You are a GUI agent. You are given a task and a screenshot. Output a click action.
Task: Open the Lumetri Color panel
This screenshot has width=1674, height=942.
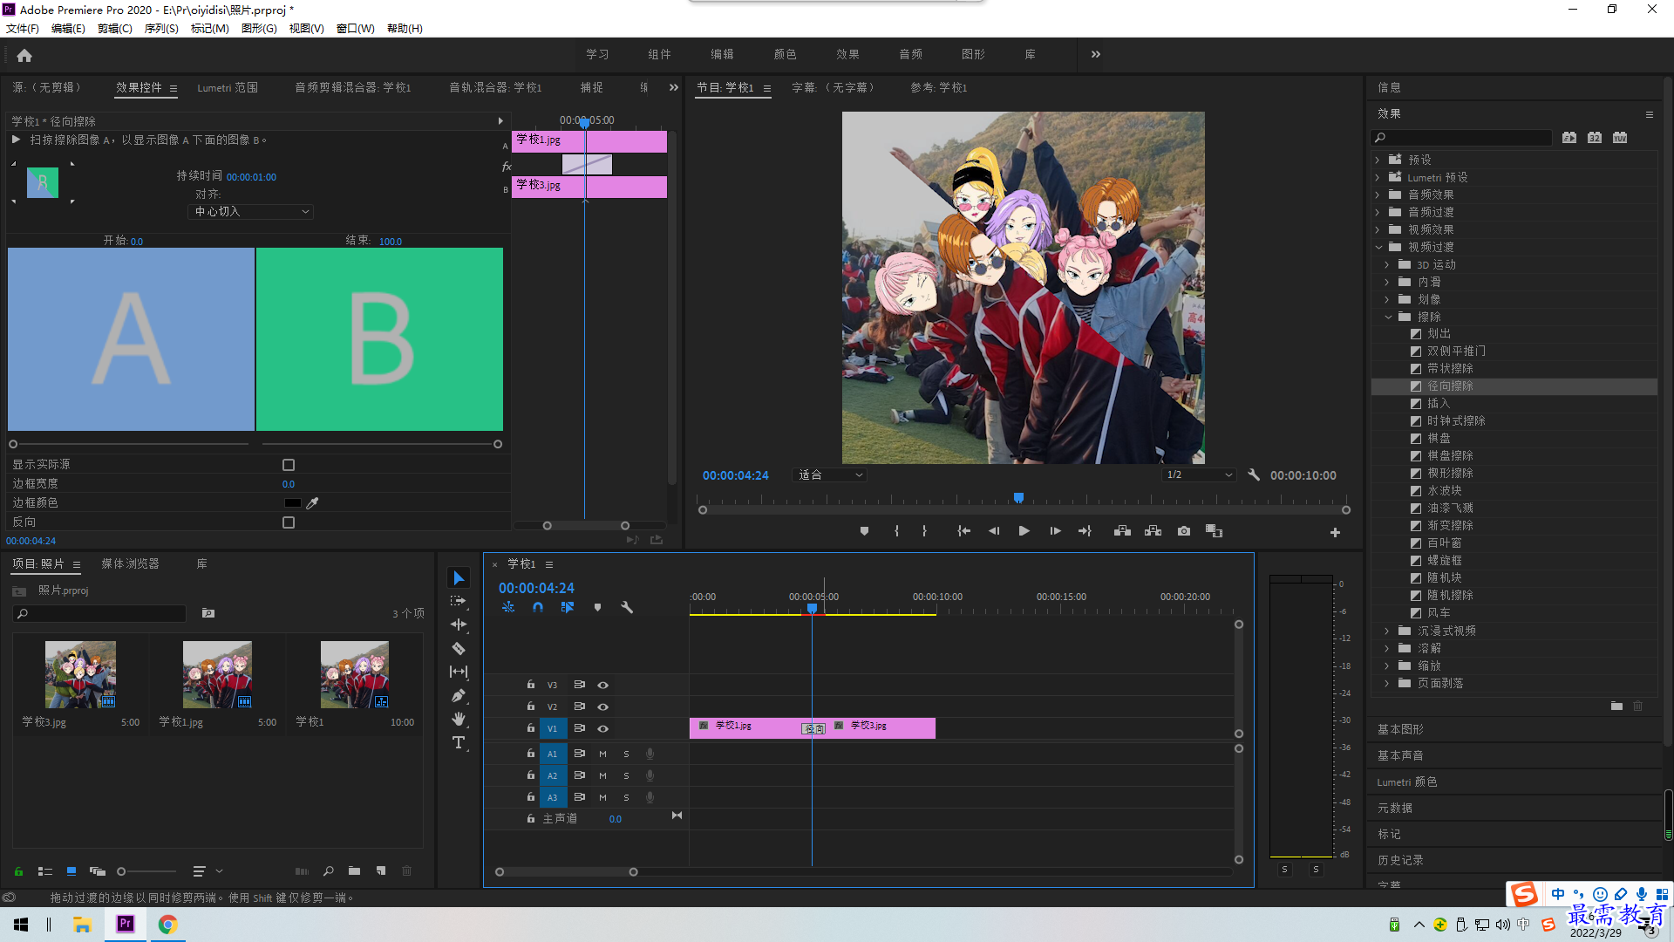click(x=1406, y=782)
